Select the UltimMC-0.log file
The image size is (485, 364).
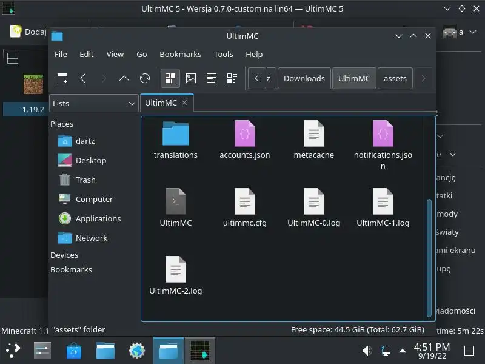point(313,208)
